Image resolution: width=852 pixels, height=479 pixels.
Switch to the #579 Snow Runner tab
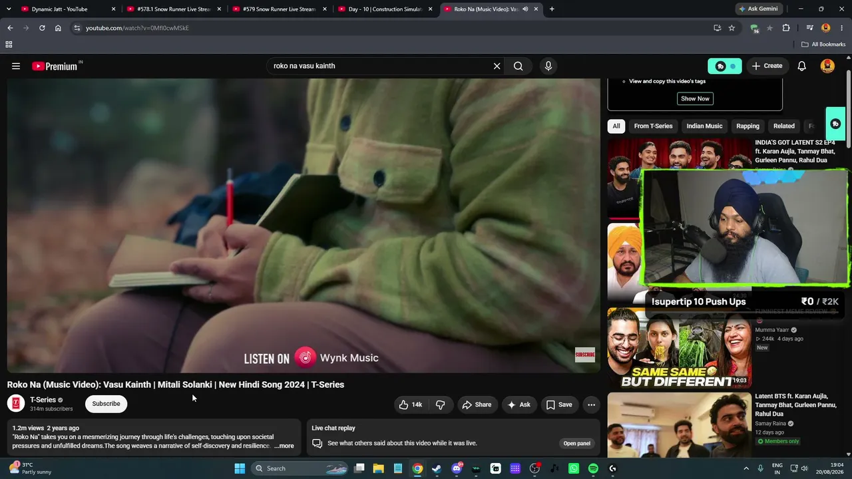[x=280, y=9]
